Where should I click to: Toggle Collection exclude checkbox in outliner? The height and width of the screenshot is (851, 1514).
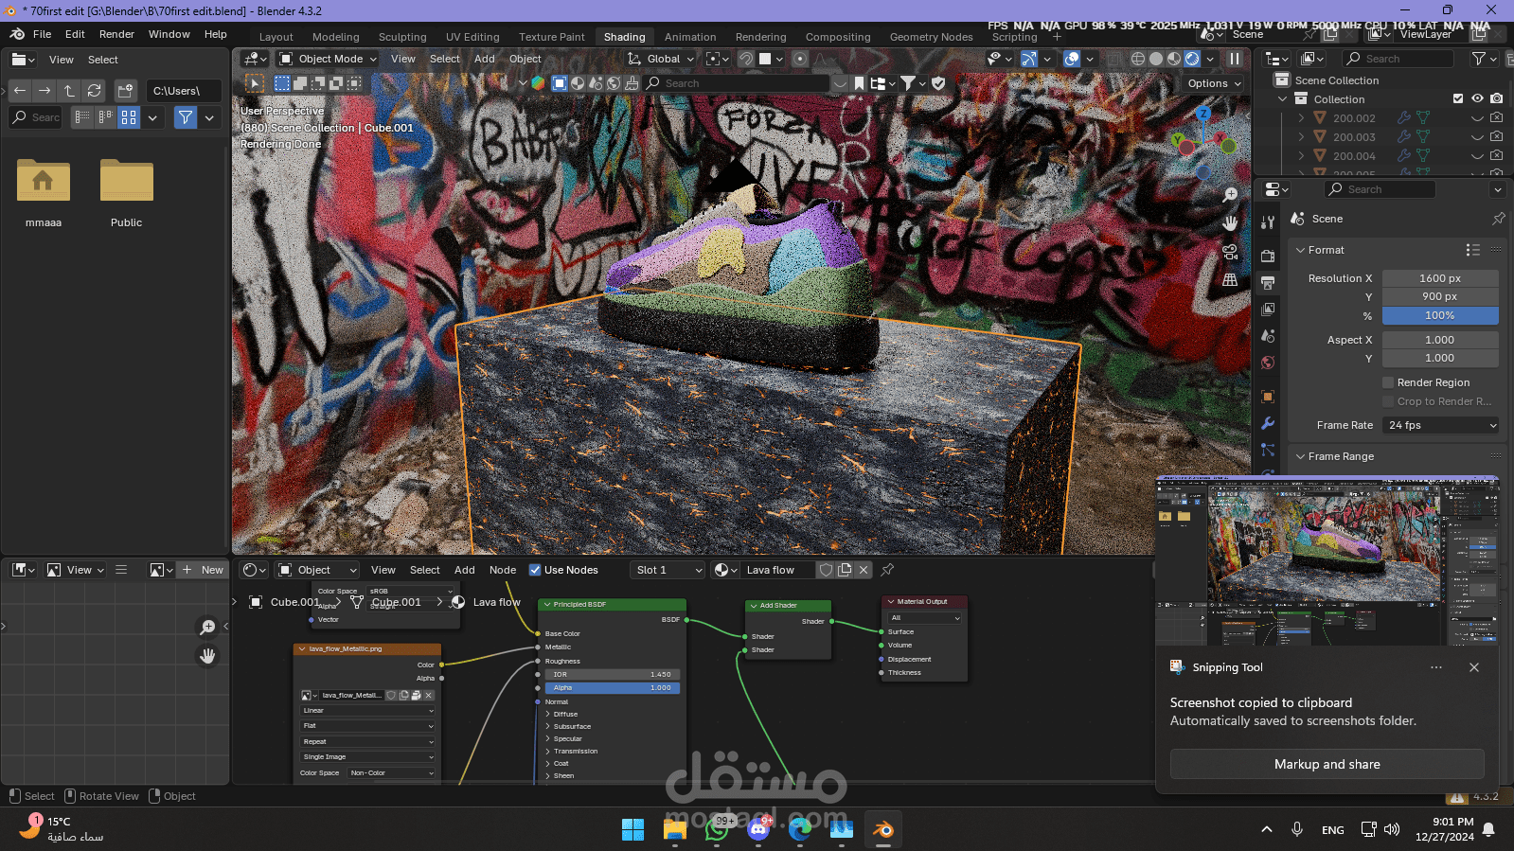[x=1458, y=98]
